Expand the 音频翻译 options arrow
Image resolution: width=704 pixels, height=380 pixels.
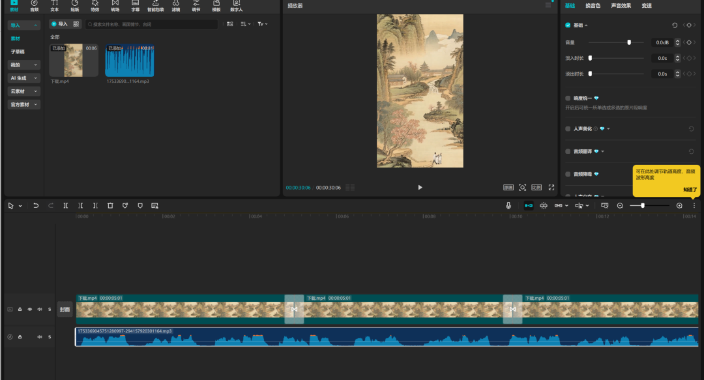pos(602,151)
